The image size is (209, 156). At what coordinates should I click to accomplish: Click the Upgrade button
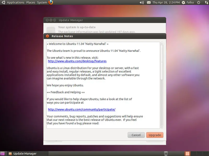click(x=155, y=135)
